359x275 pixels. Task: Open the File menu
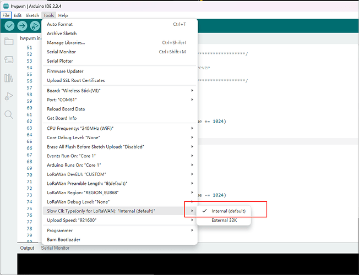[x=6, y=15]
